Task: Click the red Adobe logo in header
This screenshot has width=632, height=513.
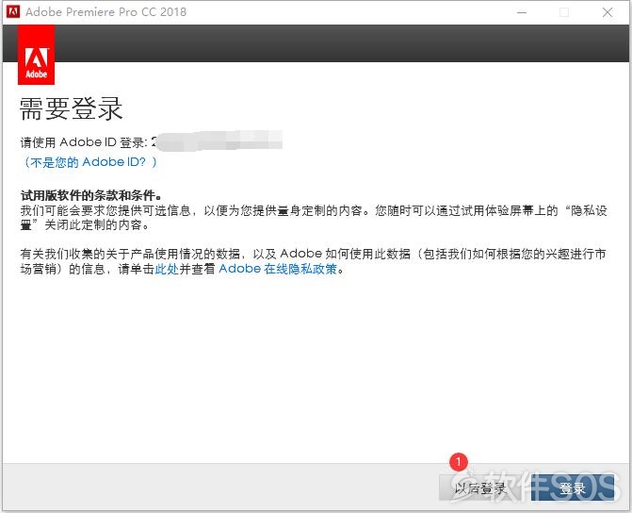Action: click(x=37, y=55)
